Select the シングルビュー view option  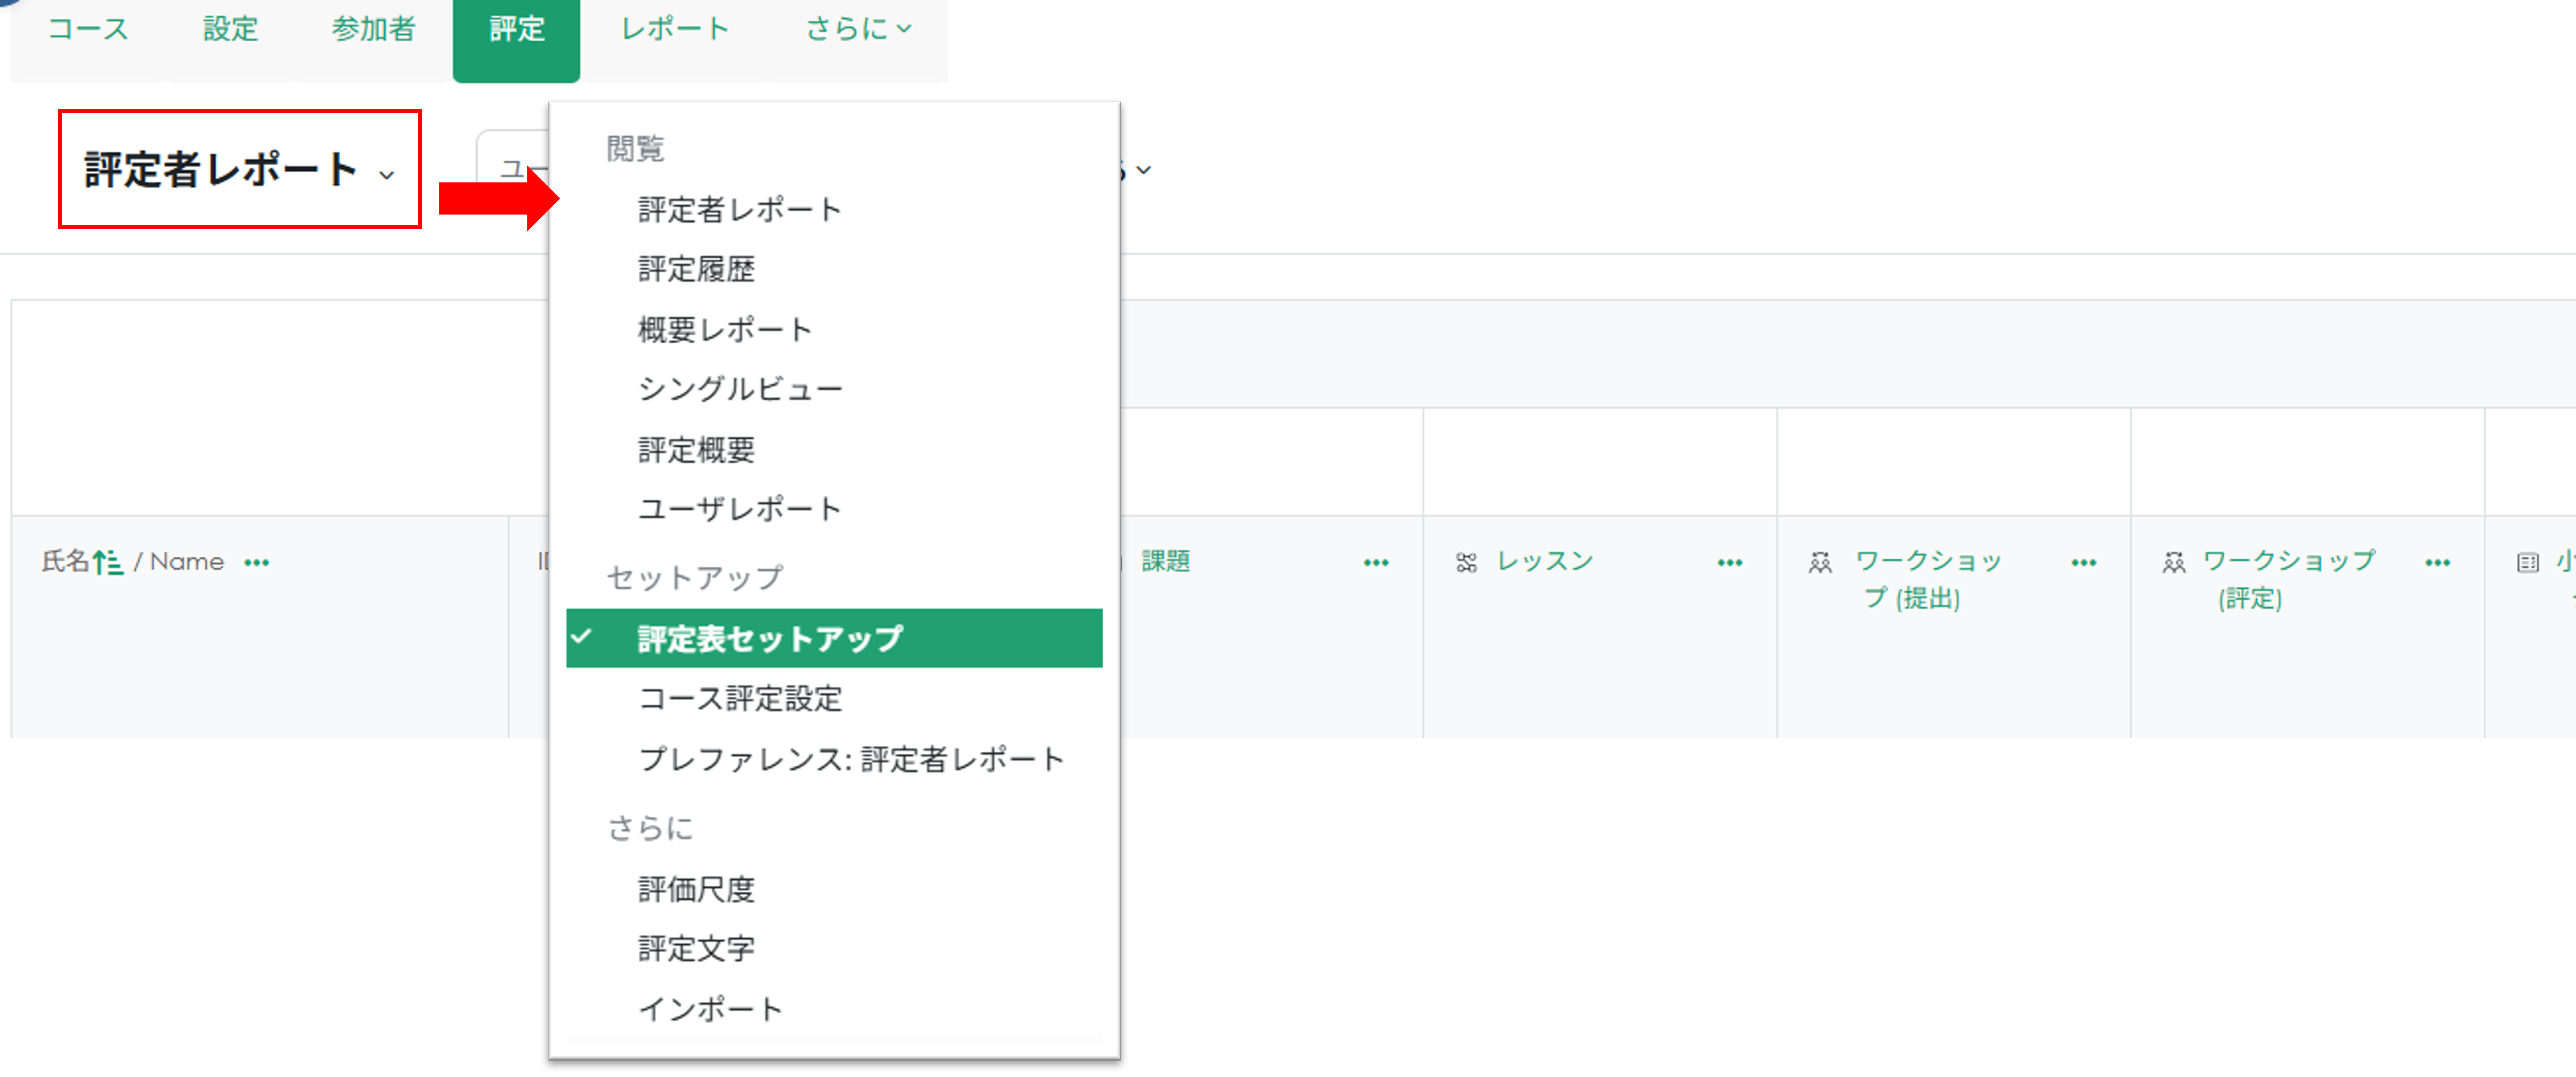[741, 388]
